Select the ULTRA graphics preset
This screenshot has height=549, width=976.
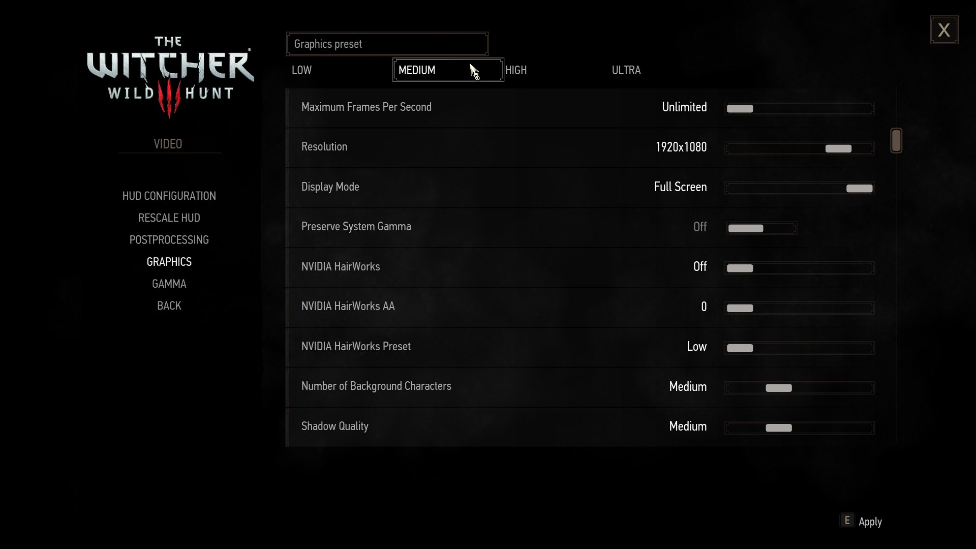click(626, 70)
